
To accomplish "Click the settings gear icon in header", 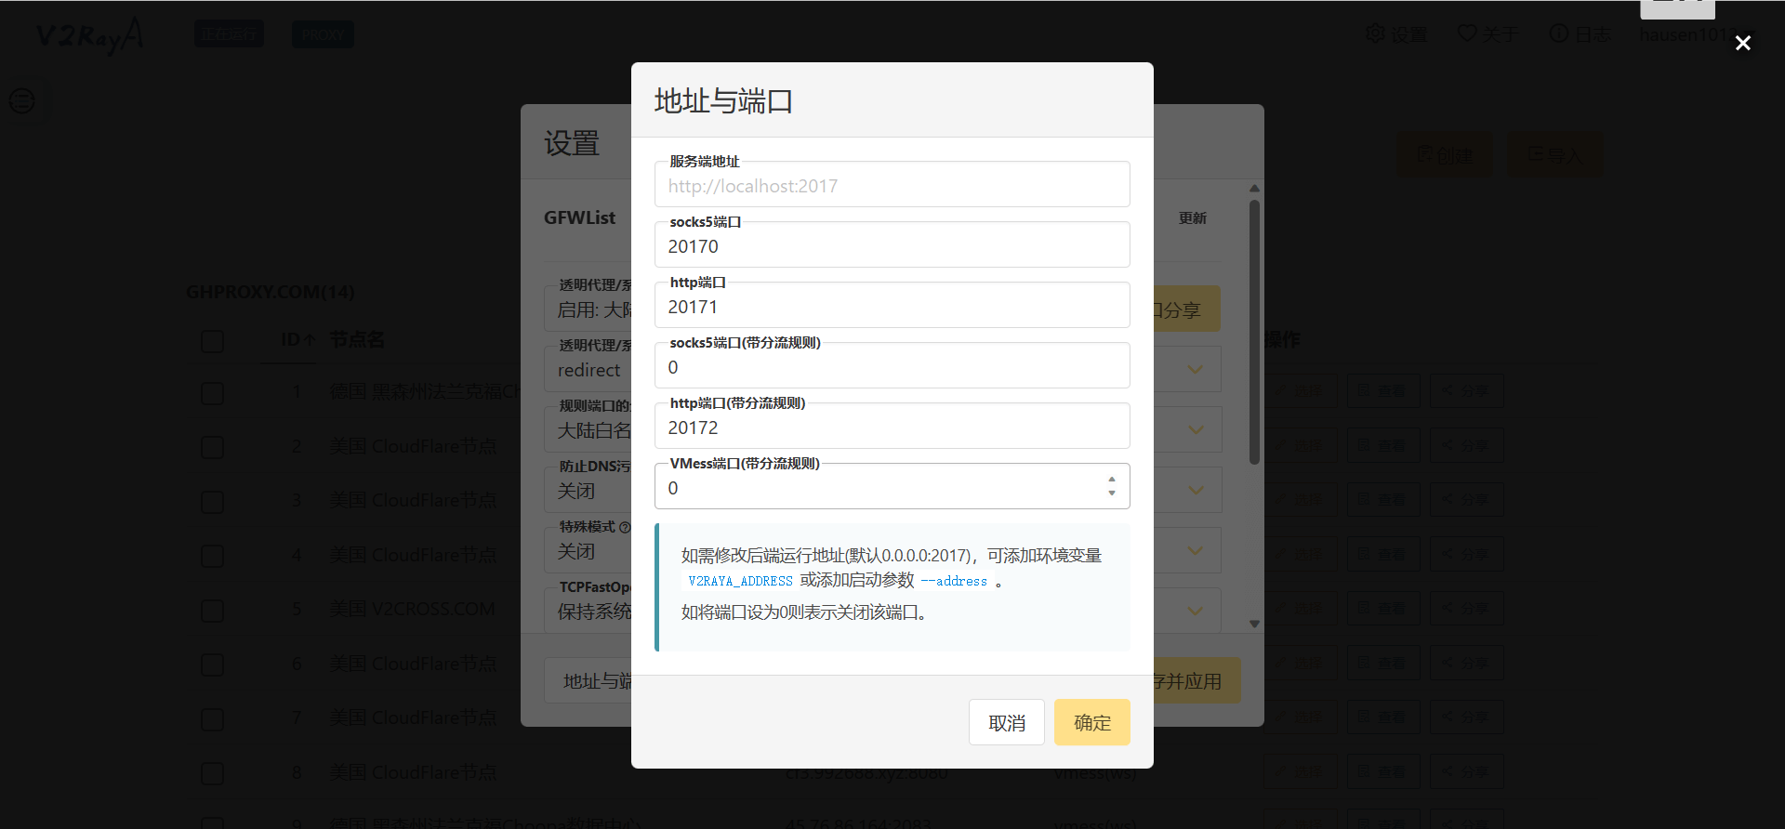I will [1375, 34].
